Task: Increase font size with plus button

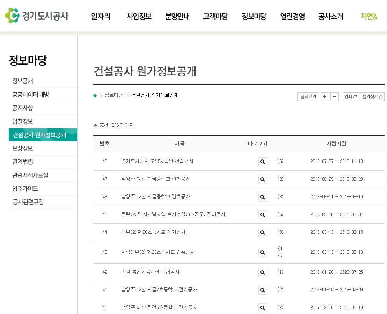Action: pyautogui.click(x=325, y=97)
